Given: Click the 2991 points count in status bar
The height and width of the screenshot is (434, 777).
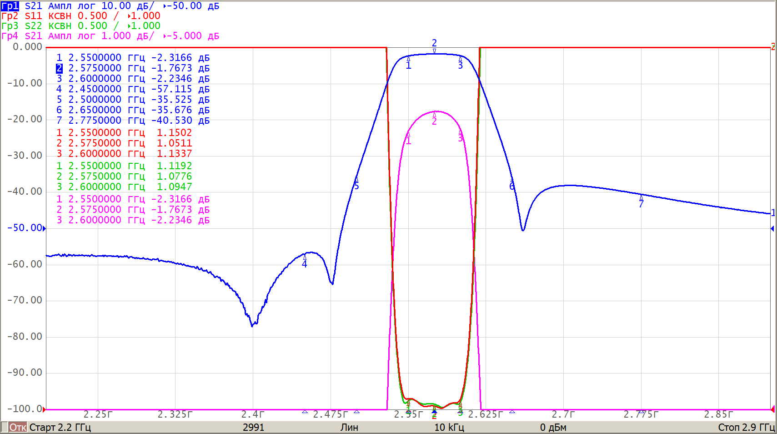Looking at the screenshot, I should (253, 427).
